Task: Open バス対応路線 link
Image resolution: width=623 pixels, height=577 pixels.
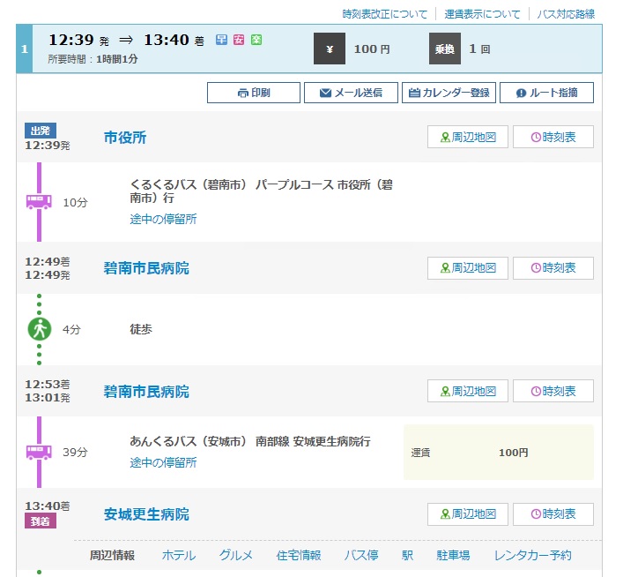Action: pyautogui.click(x=566, y=14)
